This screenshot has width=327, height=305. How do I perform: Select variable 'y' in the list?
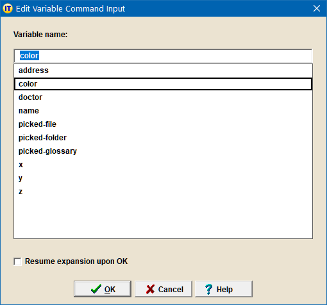(x=163, y=178)
